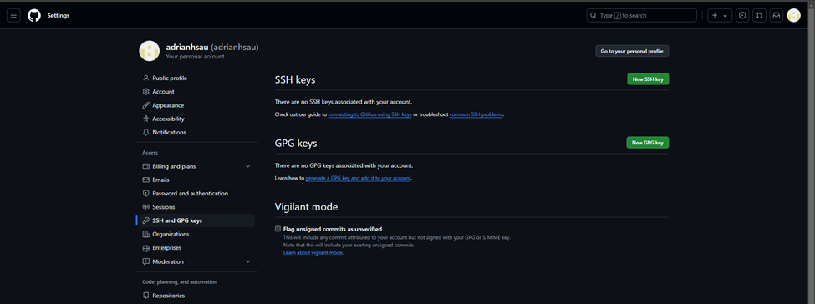Click Go to your personal profile button
The height and width of the screenshot is (304, 815).
point(632,51)
